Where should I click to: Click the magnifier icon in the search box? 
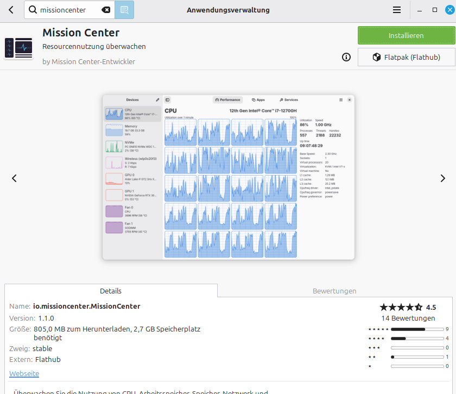(x=33, y=10)
